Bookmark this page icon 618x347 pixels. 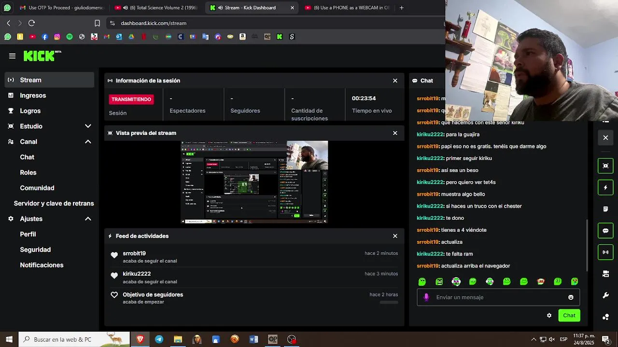point(97,23)
